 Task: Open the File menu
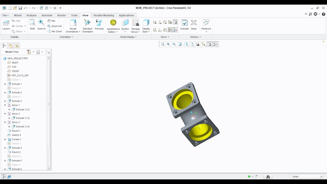6,15
